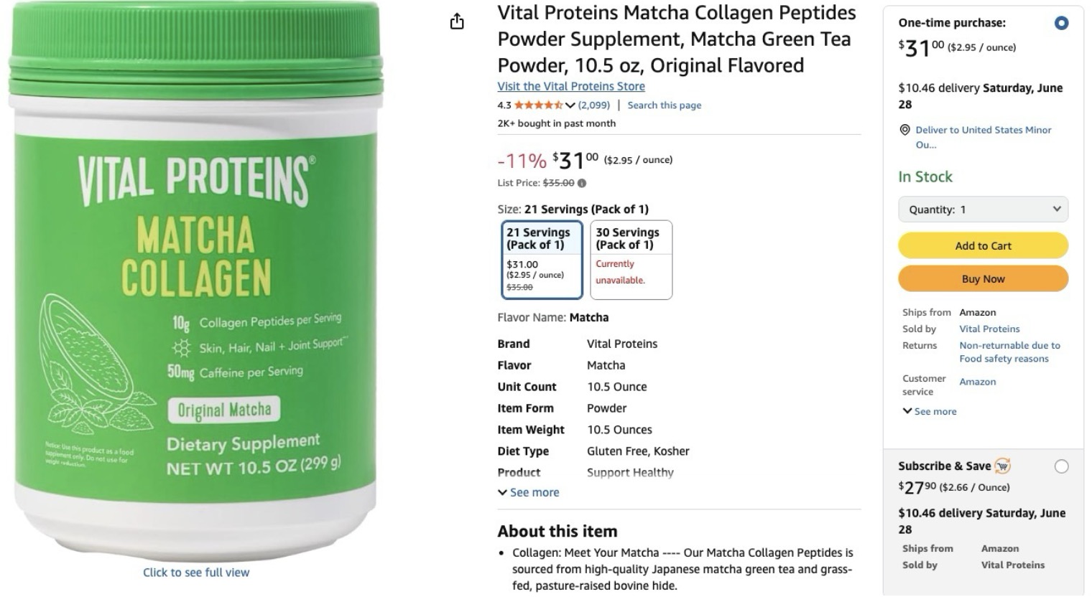Choose the 30 Servings size option

(x=631, y=259)
